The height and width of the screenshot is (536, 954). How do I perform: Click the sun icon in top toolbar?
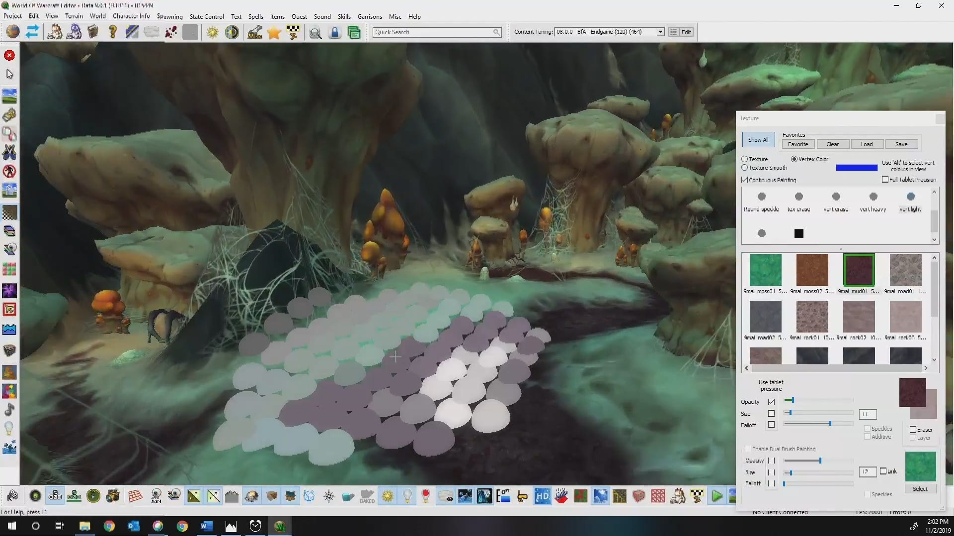point(213,33)
